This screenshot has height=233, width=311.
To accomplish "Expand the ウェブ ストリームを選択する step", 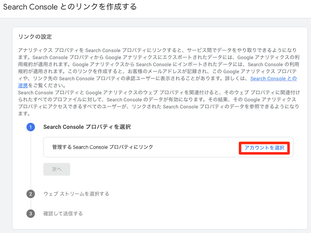I will (76, 194).
